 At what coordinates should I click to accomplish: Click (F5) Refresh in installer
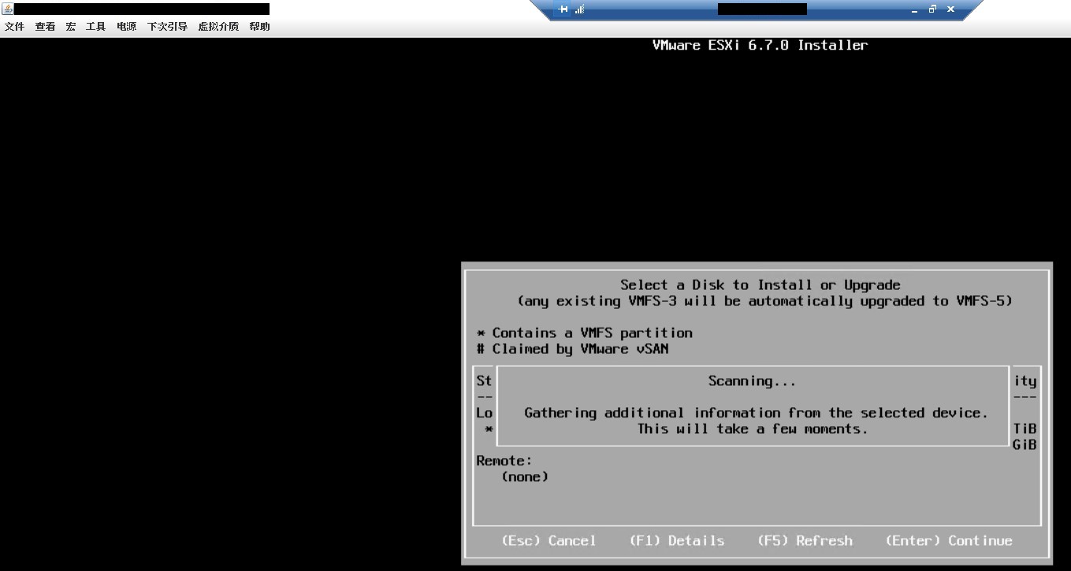805,540
